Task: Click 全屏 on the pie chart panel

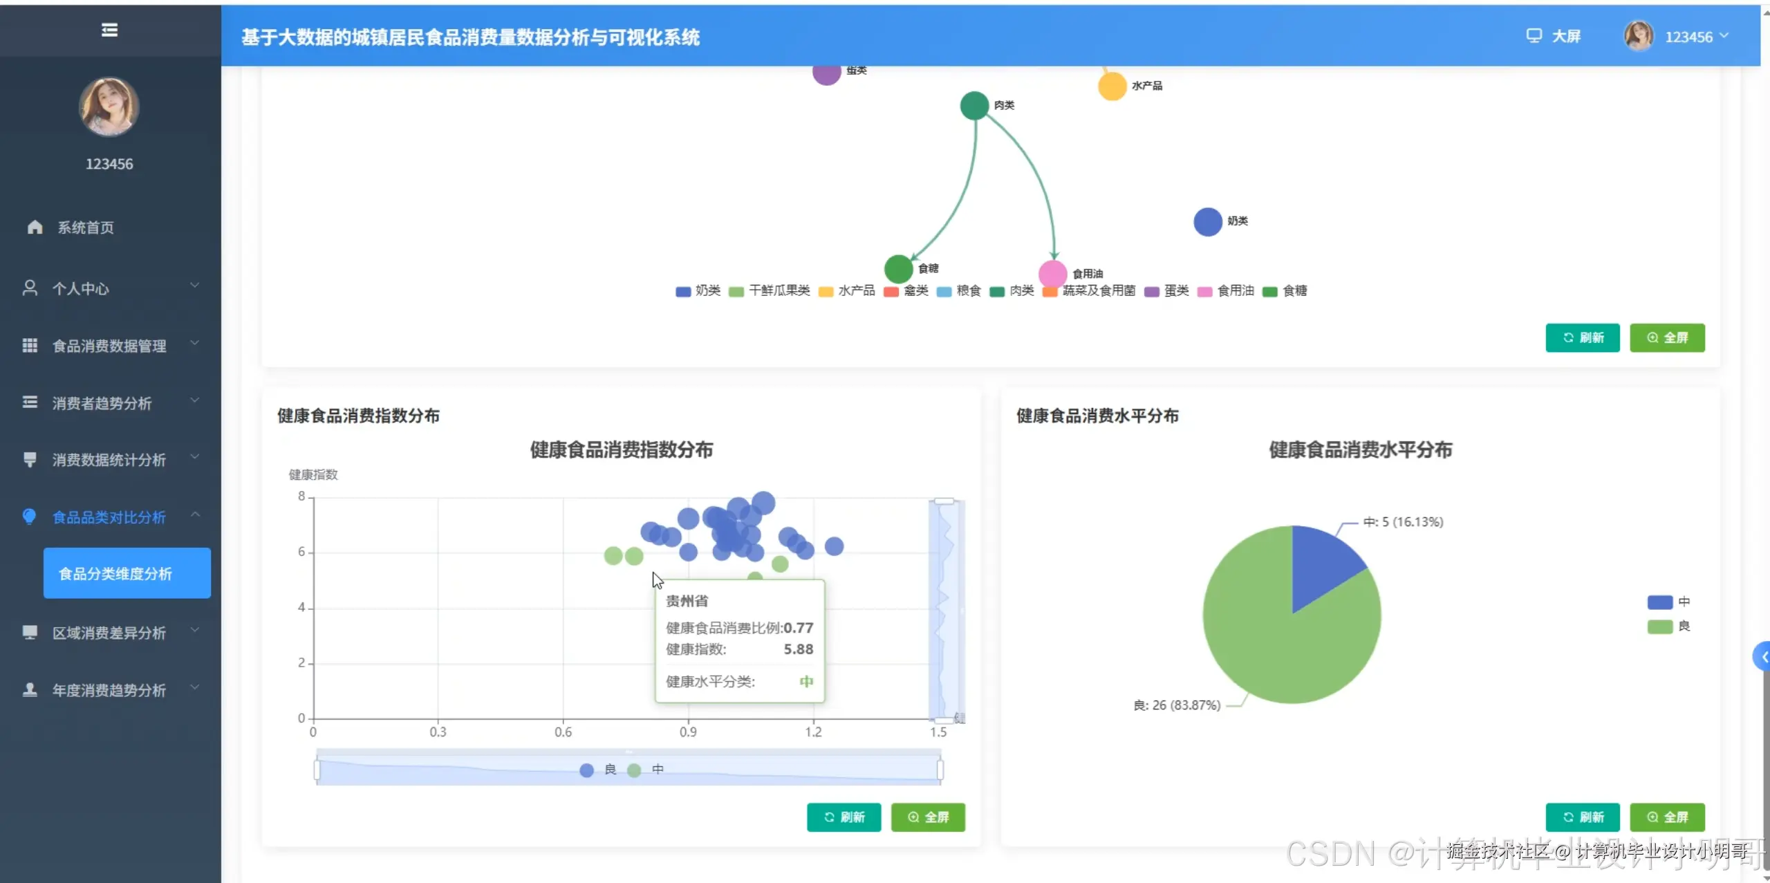Action: (1668, 817)
